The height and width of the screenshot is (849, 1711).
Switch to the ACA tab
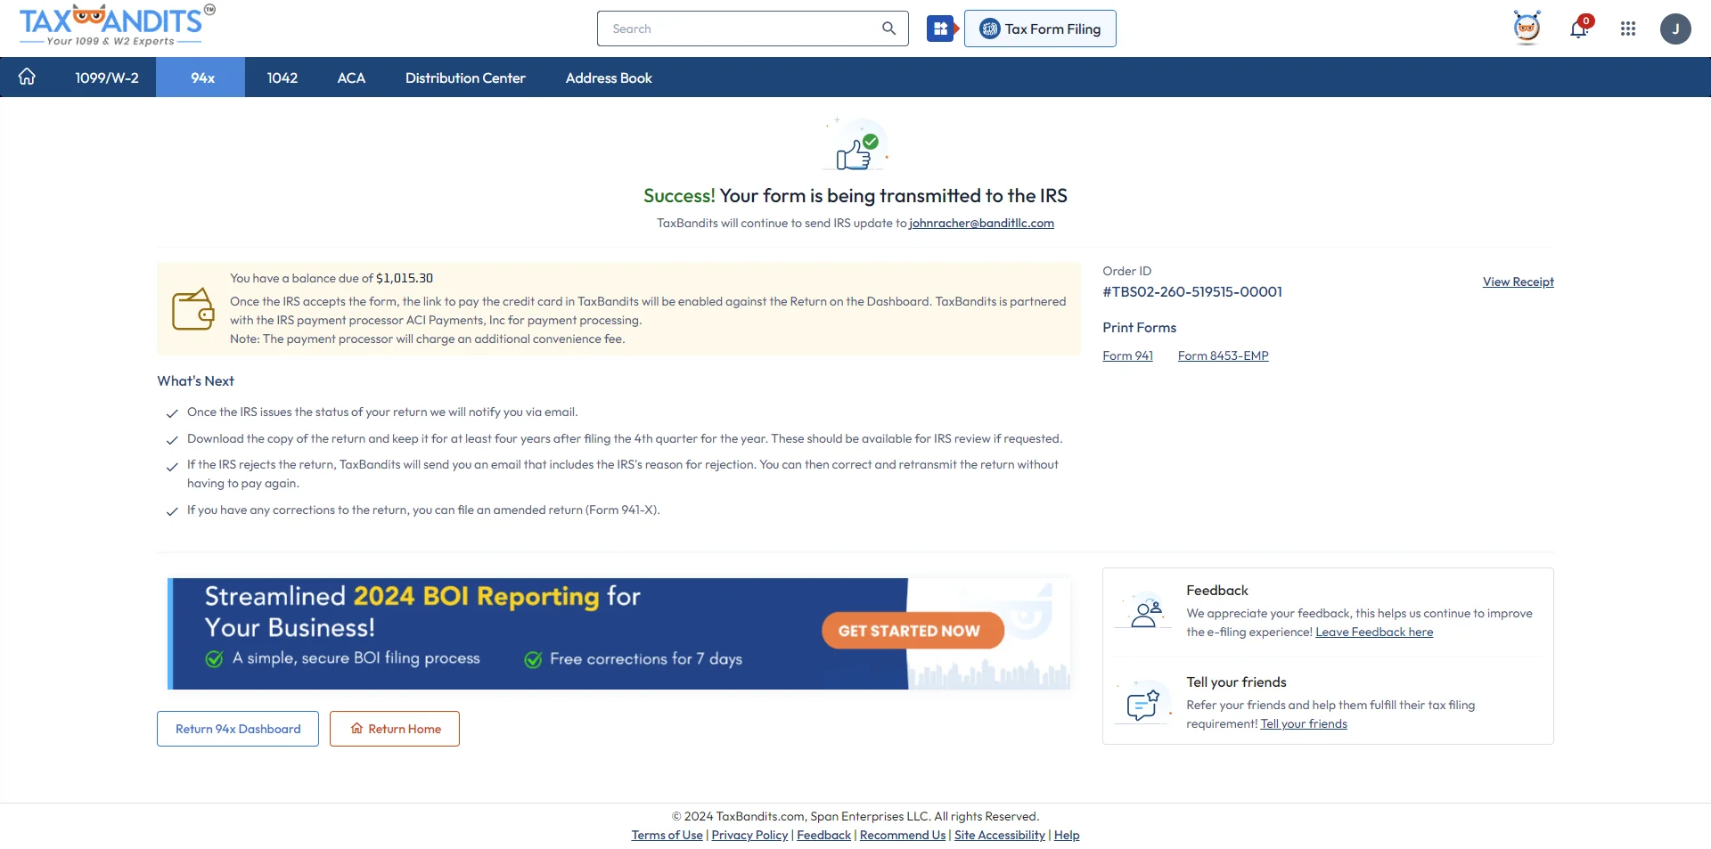pyautogui.click(x=351, y=78)
